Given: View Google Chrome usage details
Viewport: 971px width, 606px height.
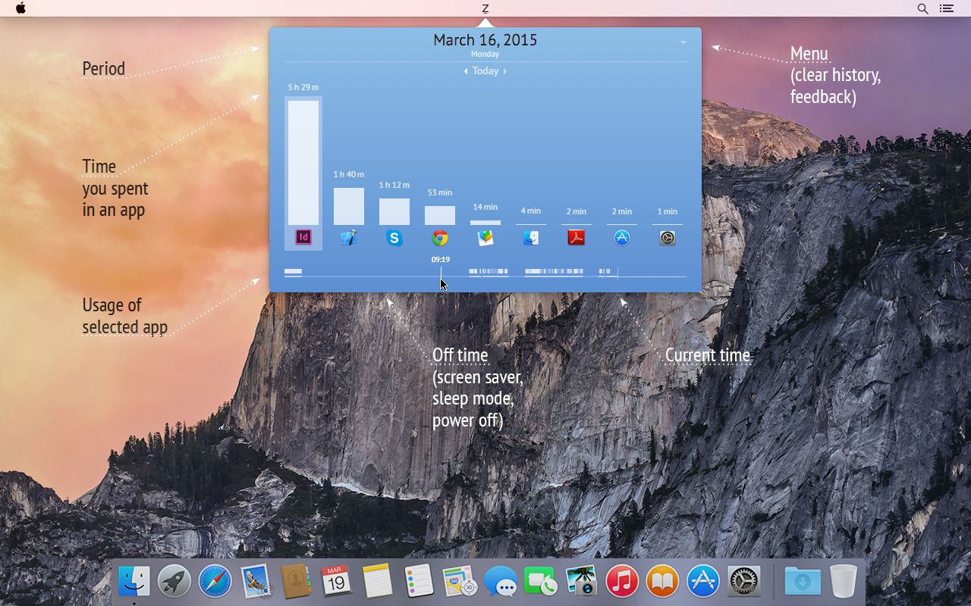Looking at the screenshot, I should pos(440,237).
